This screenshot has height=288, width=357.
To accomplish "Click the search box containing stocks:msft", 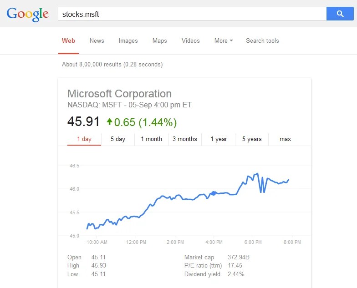I will [191, 14].
